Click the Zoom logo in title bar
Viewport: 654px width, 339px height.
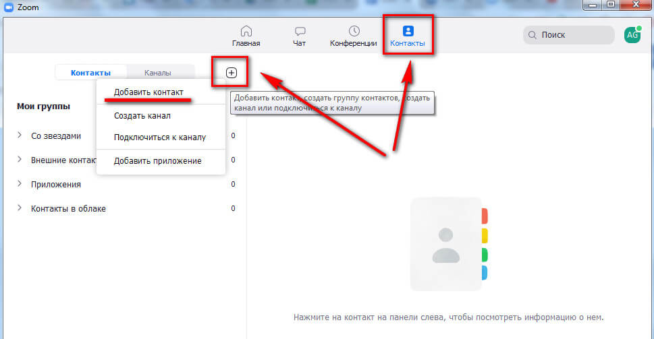[9, 7]
